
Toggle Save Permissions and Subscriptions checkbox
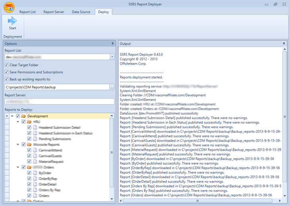7,72
